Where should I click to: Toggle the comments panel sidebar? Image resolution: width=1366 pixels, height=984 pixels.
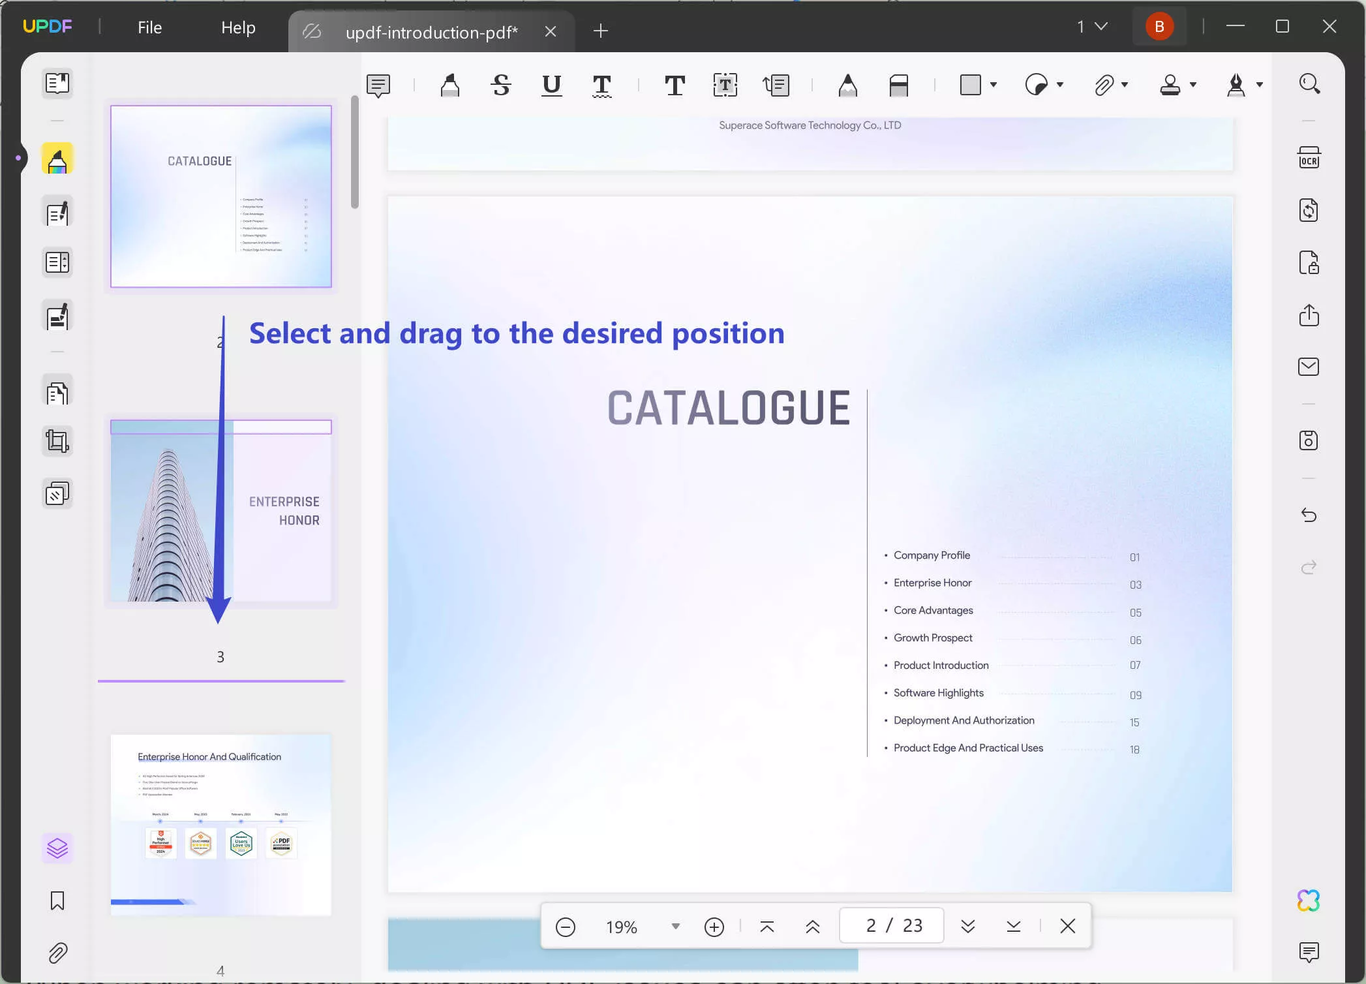point(1309,952)
